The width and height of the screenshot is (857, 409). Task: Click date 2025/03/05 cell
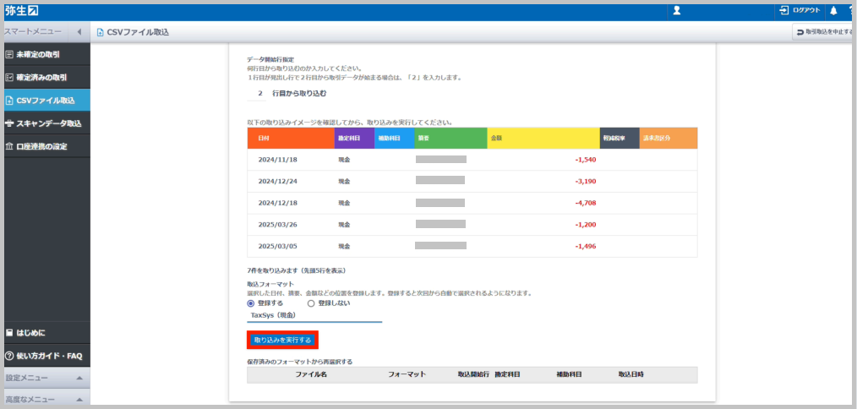tap(278, 246)
